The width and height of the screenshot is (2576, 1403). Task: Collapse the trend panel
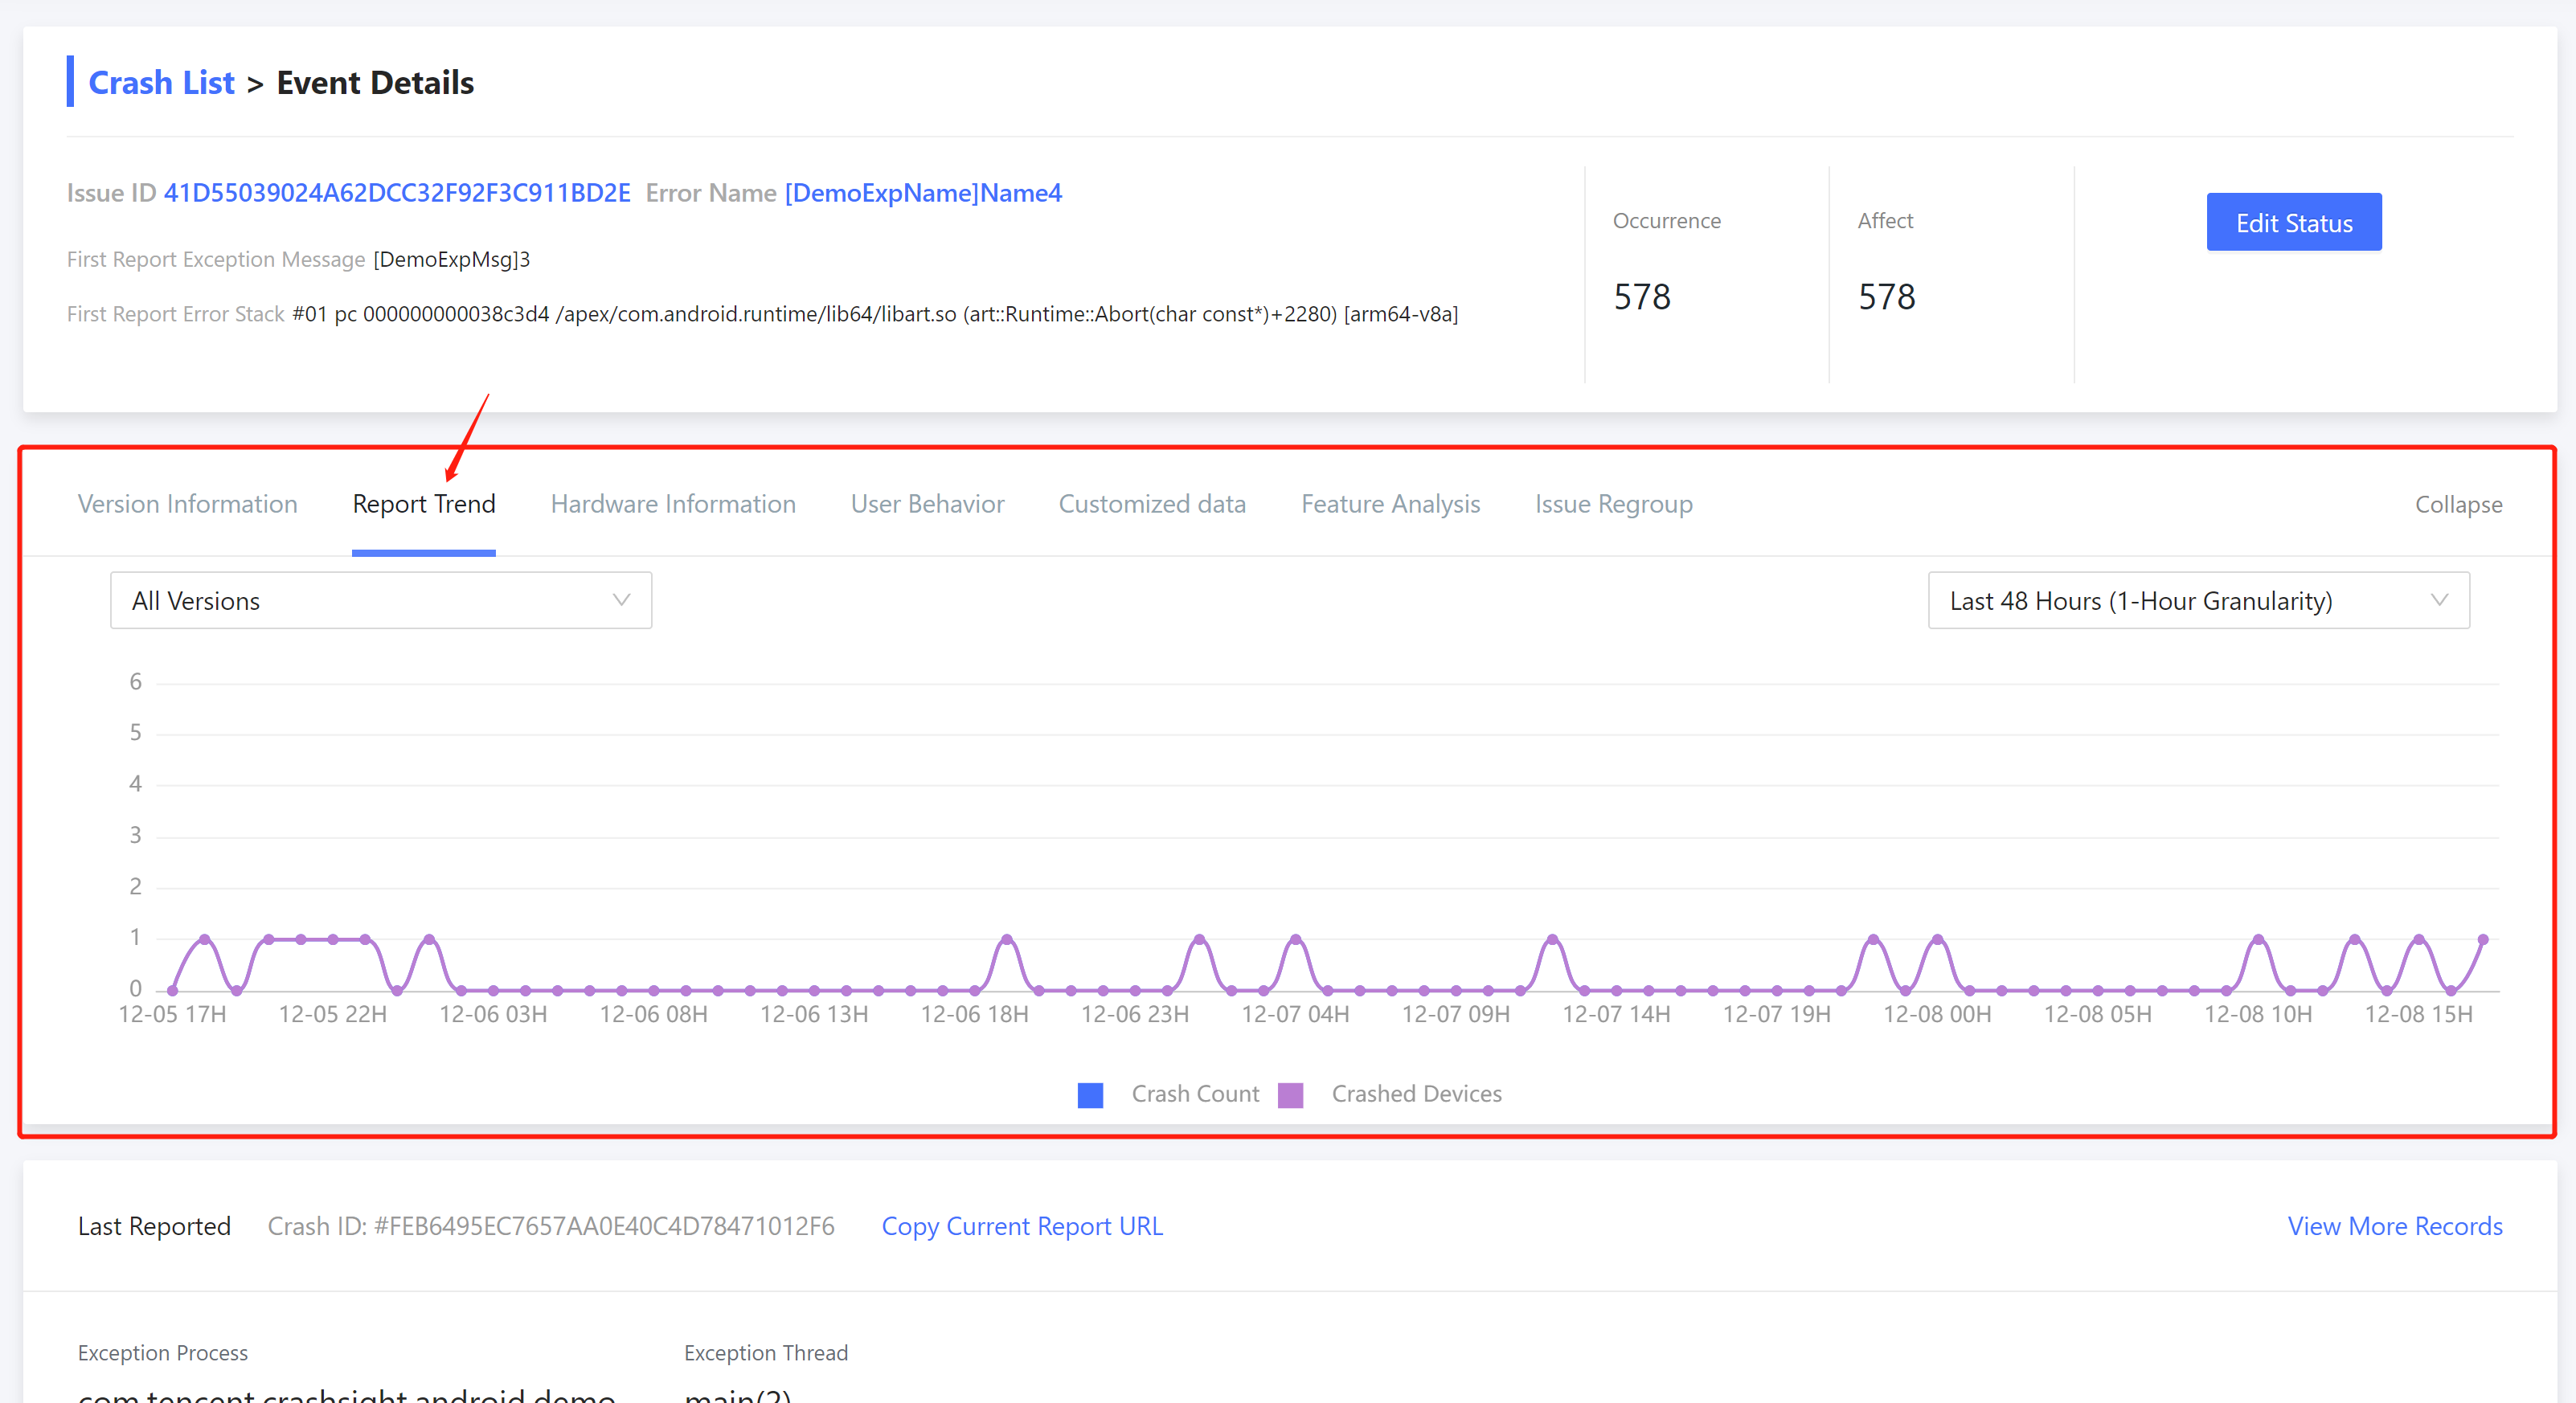click(2458, 504)
